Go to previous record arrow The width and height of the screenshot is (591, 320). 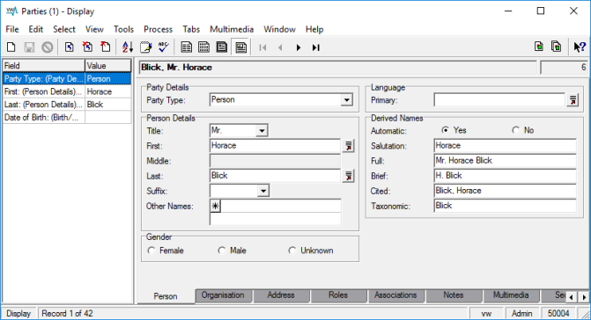tap(280, 47)
